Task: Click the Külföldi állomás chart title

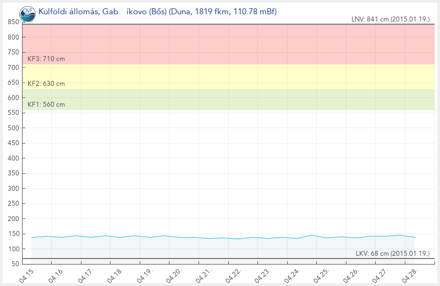Action: click(157, 10)
